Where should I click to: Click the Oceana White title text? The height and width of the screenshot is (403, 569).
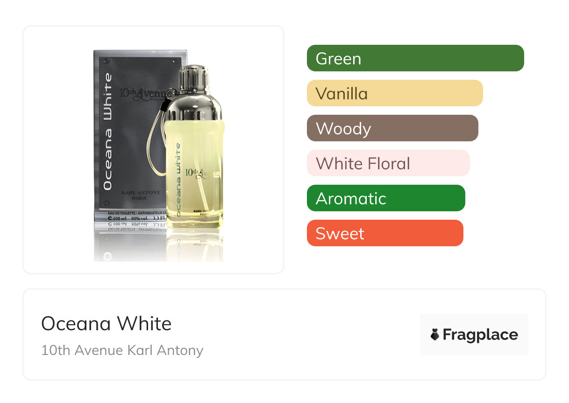click(107, 323)
